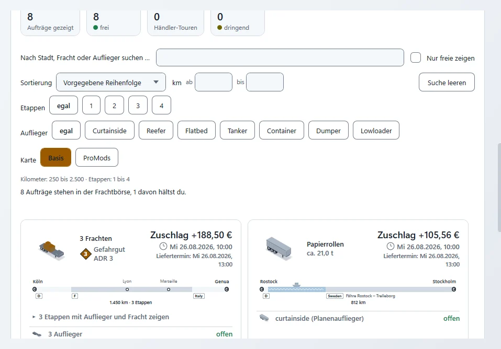501x349 pixels.
Task: Open the 'Aufträge gezeigt' stat card
Action: (50, 22)
